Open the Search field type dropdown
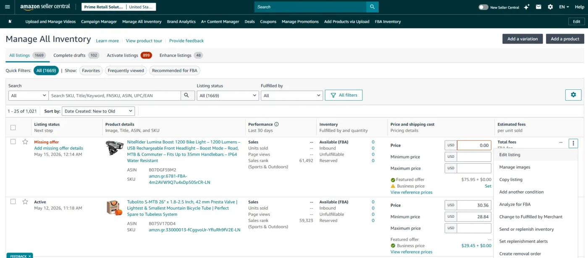588x258 pixels. click(x=29, y=96)
